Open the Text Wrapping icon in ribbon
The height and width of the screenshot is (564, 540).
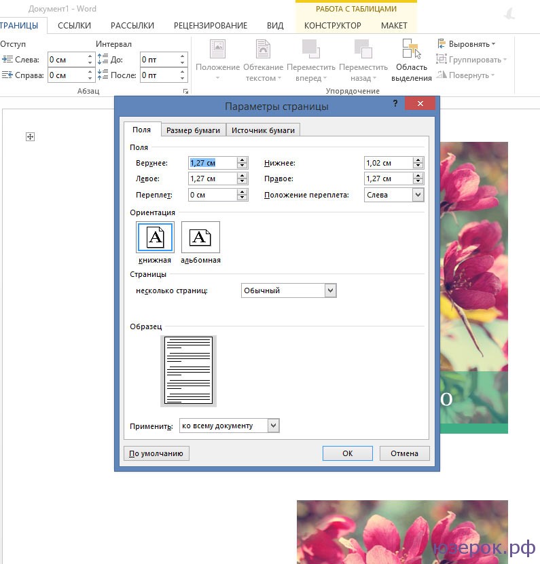[x=263, y=50]
